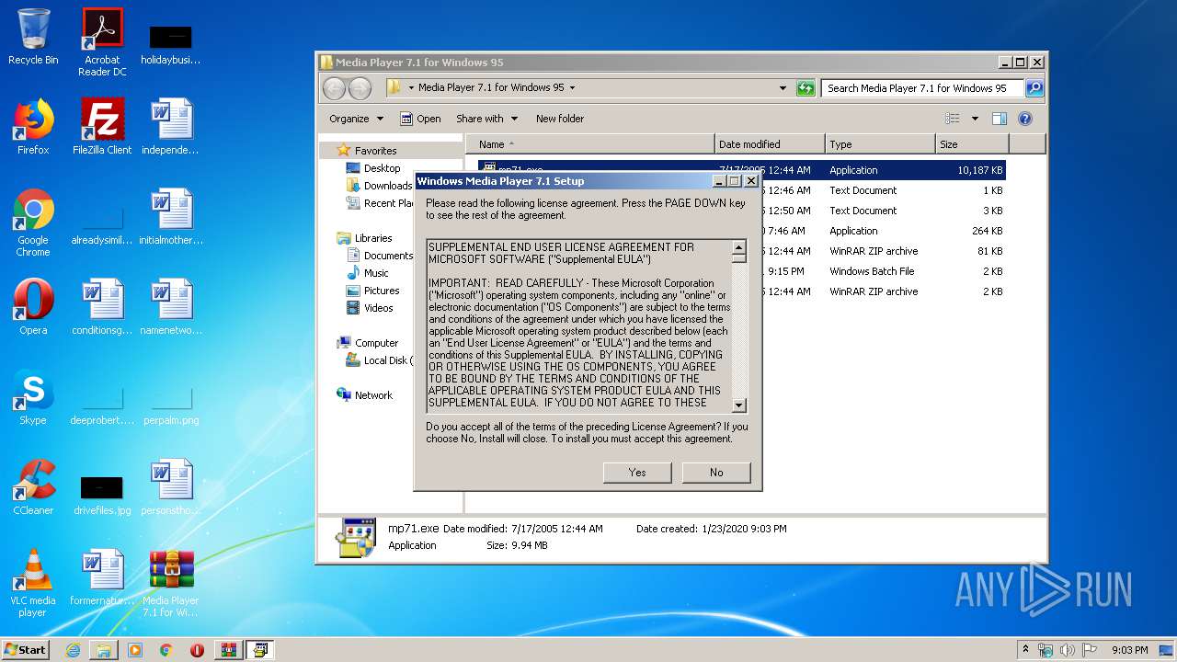
Task: Focus the Search Media Player 7.1 field
Action: pyautogui.click(x=922, y=88)
